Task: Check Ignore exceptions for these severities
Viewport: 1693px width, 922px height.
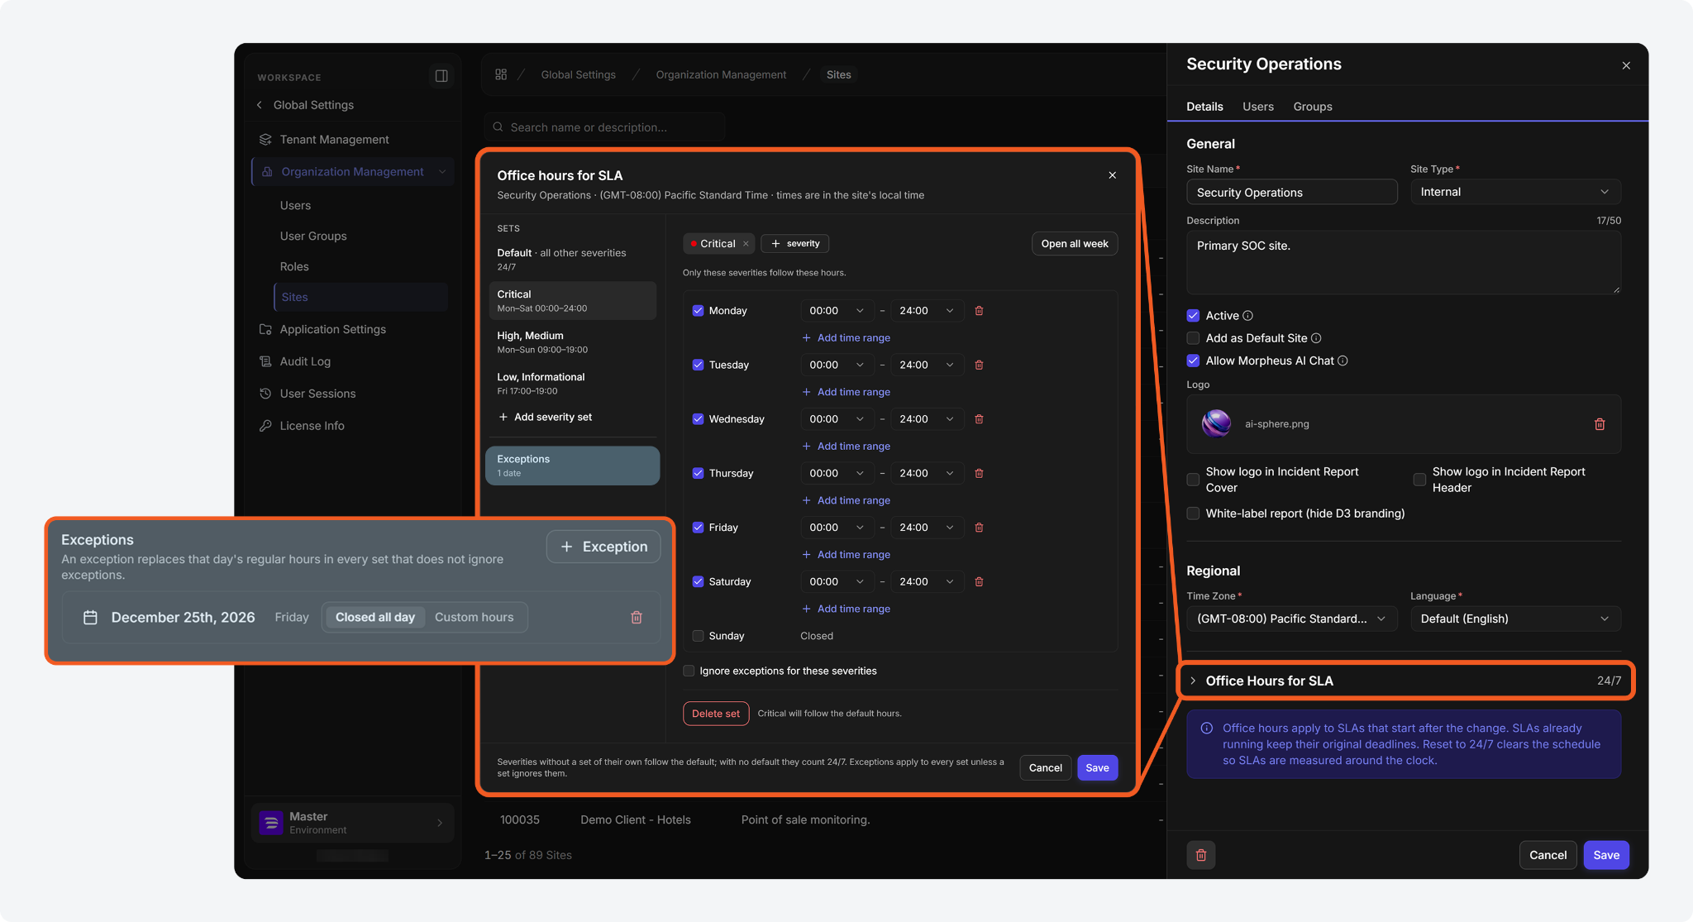Action: (x=689, y=671)
